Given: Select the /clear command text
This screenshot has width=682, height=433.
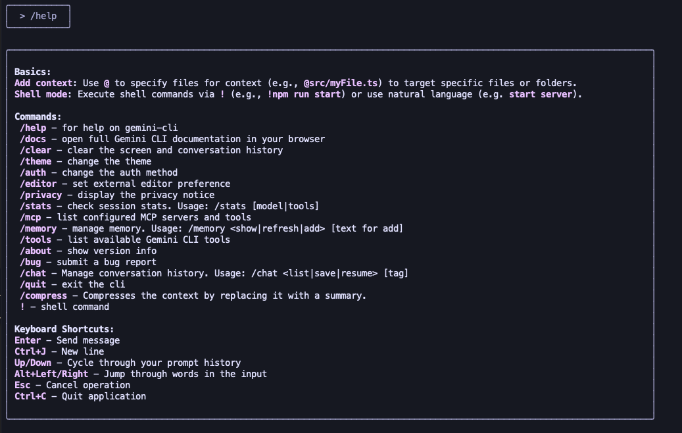Looking at the screenshot, I should tap(36, 150).
